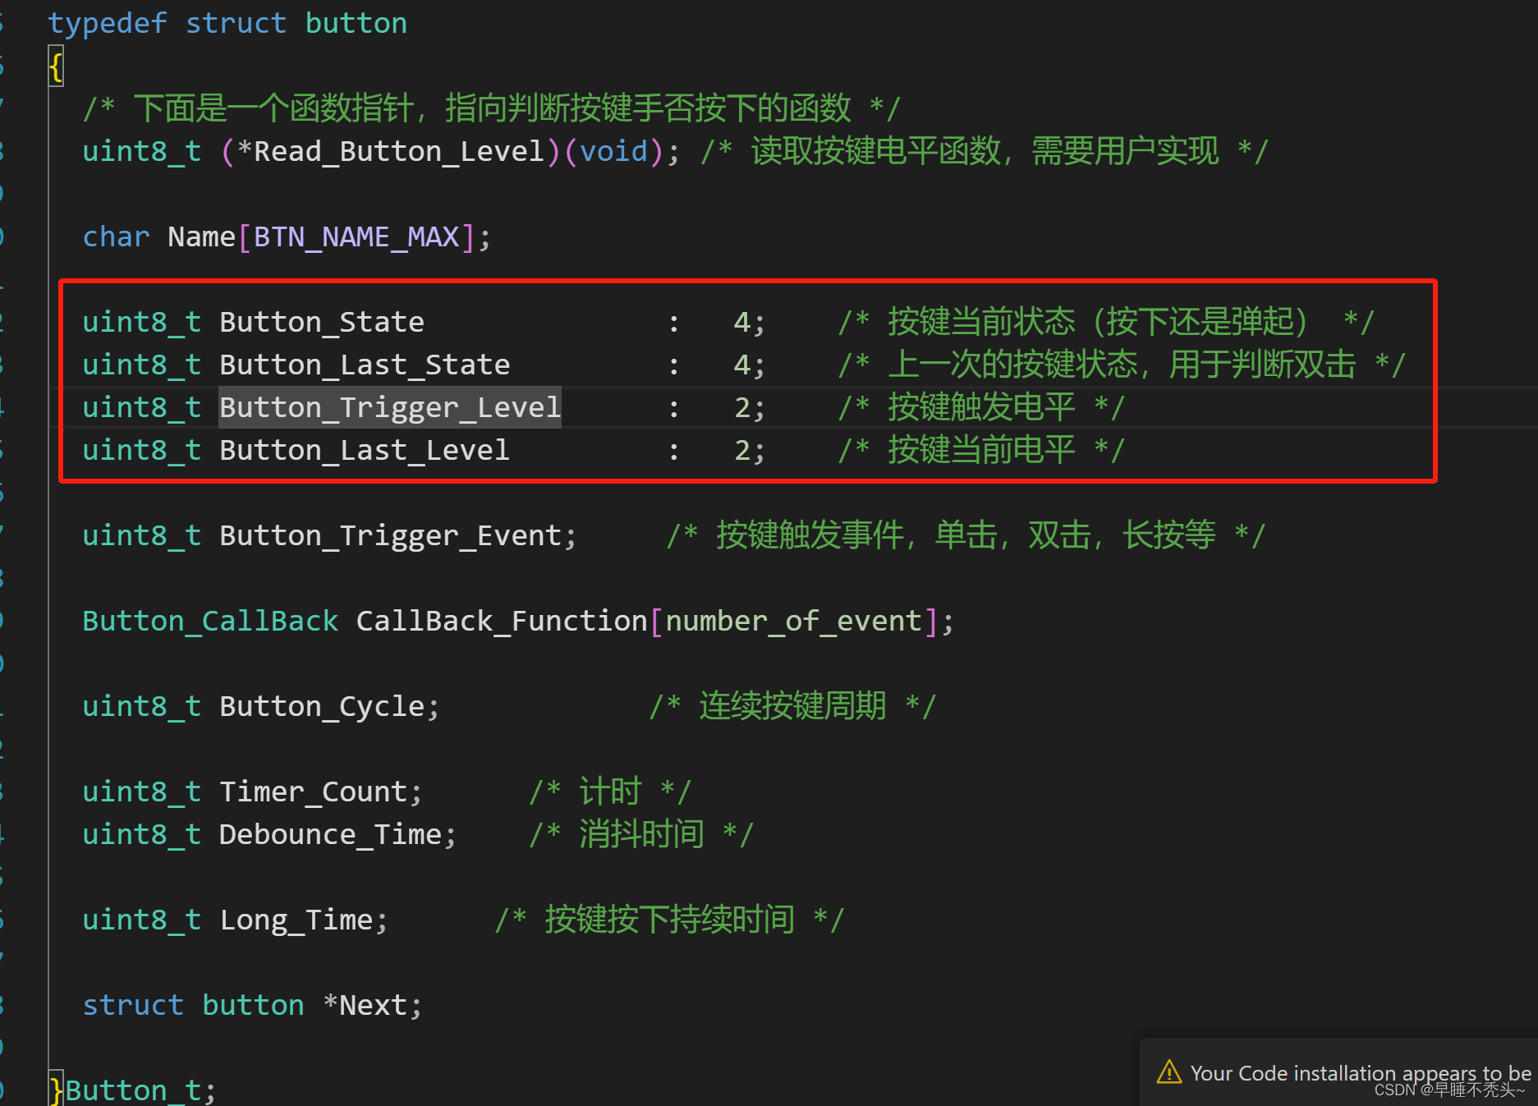Click the Button_CallBack type name
Screen dimensions: 1538x1106
coord(210,621)
